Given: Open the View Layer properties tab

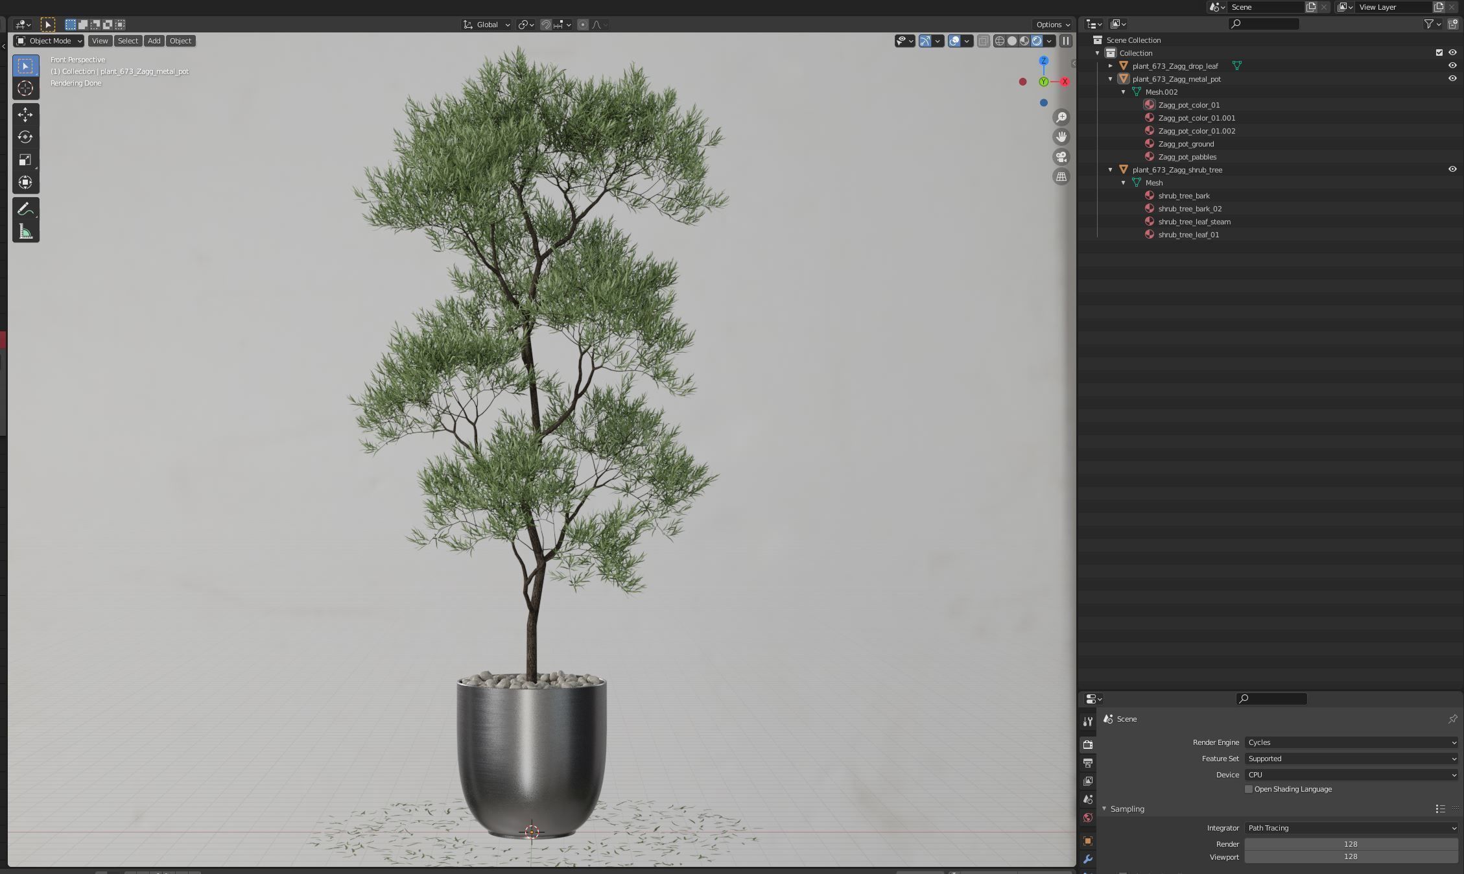Looking at the screenshot, I should (1088, 781).
